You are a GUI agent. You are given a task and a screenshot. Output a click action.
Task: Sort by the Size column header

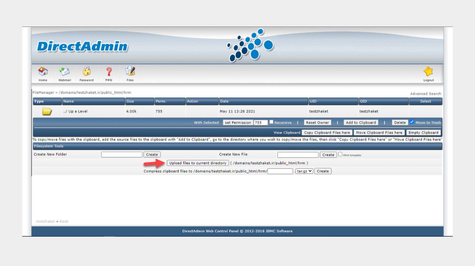[x=130, y=101]
